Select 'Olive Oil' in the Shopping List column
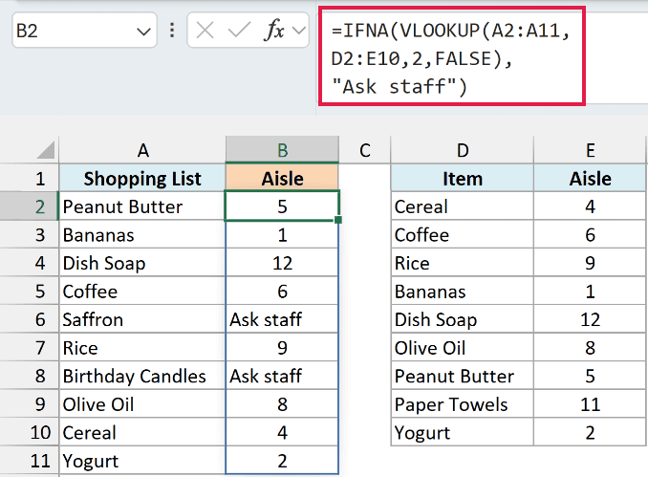Image resolution: width=648 pixels, height=477 pixels. 142,403
